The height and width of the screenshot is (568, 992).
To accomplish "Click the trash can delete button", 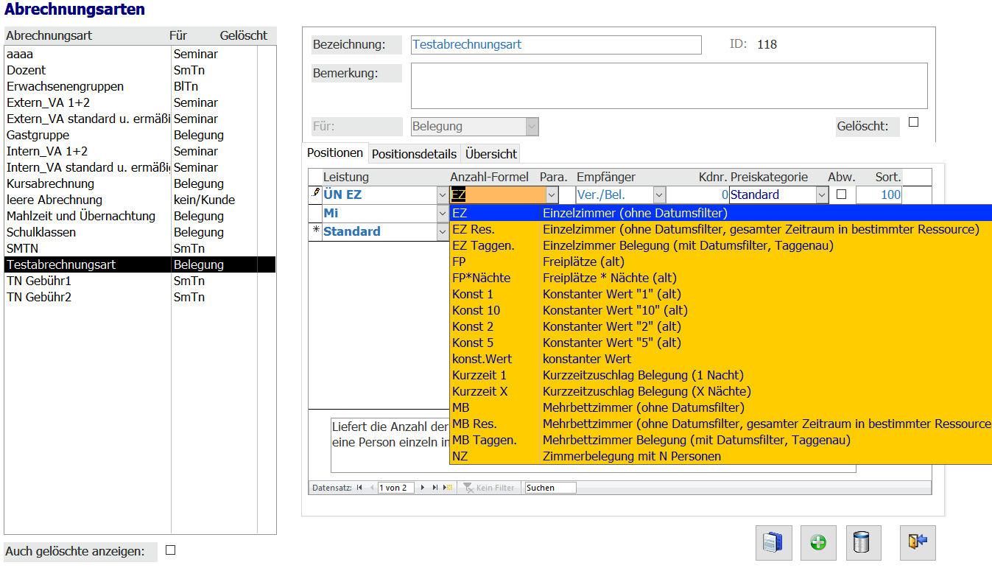I will (x=862, y=543).
